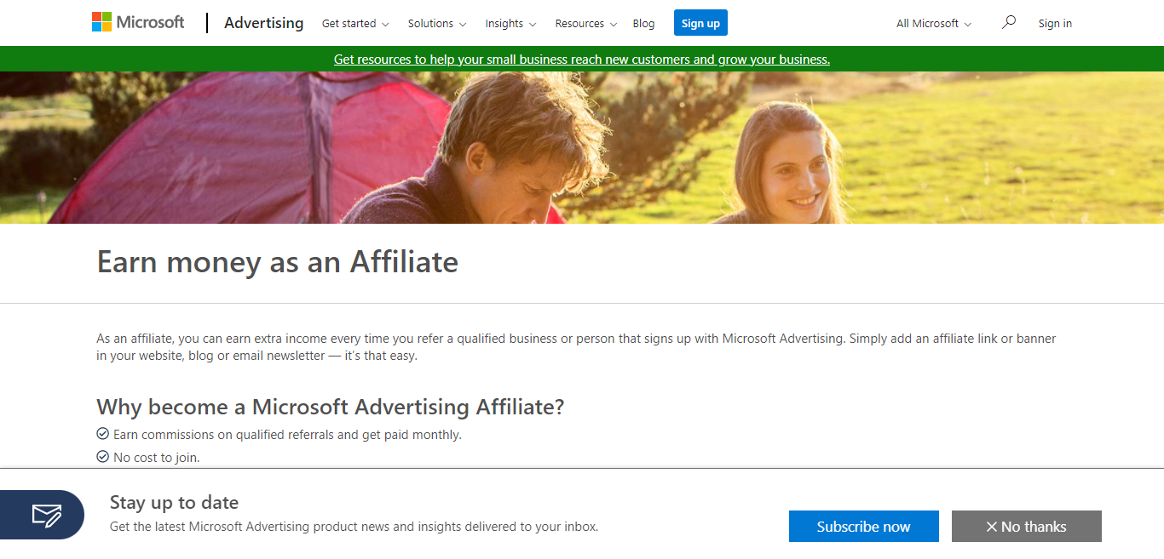Screen dimensions: 1164x559
Task: Click the envelope newsletter icon
Action: (x=46, y=515)
